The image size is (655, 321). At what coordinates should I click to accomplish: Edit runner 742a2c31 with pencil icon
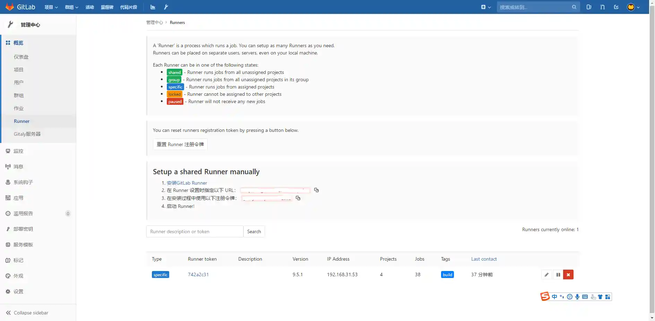point(546,274)
